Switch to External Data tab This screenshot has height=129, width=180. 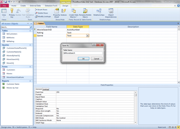point(35,6)
